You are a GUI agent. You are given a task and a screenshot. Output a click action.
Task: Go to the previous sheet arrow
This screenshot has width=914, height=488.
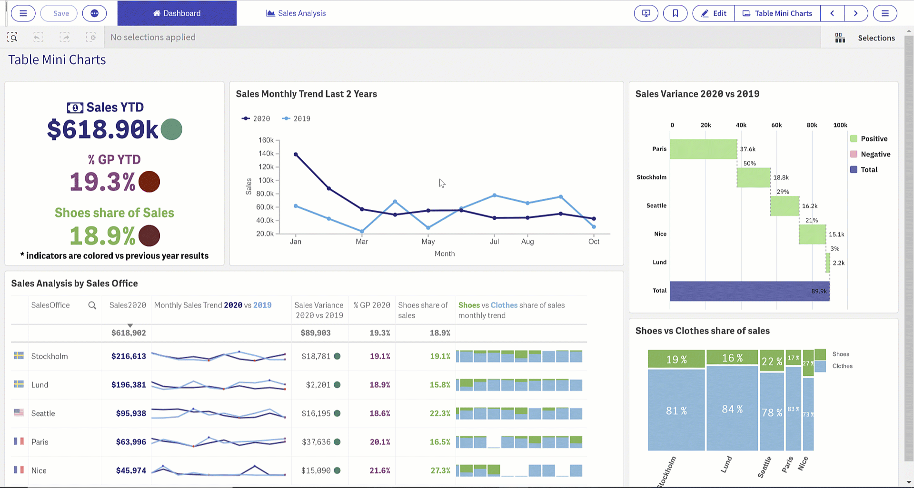832,13
